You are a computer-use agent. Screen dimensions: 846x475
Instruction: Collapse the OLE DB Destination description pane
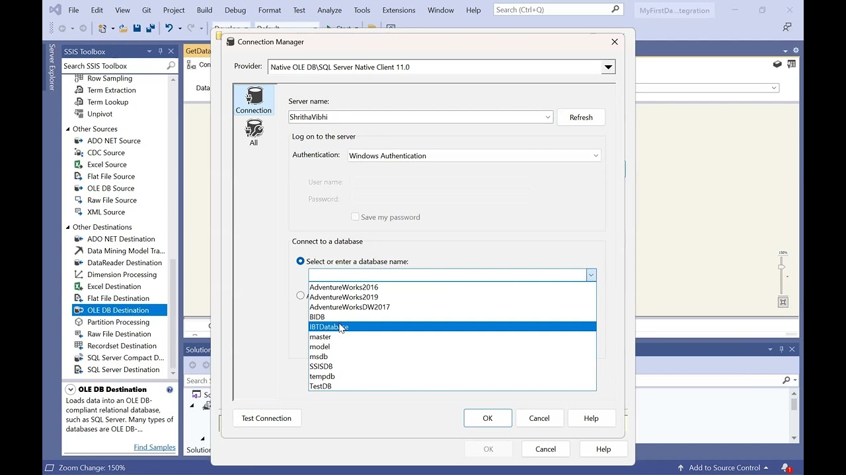pos(70,390)
